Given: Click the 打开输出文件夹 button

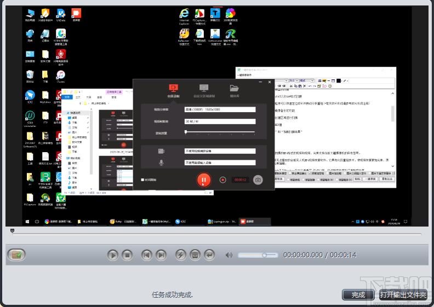Looking at the screenshot, I should coord(403,294).
